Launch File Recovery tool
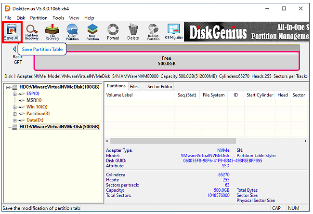This screenshot has width=313, height=214. [x=52, y=32]
